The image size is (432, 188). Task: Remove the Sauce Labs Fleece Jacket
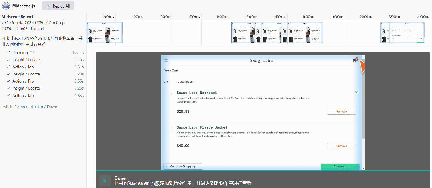click(342, 146)
